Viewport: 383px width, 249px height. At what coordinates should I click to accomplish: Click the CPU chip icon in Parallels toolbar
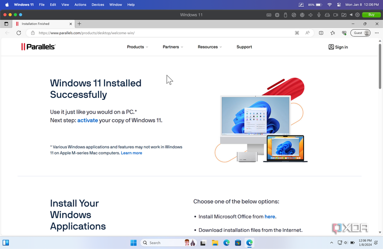[277, 15]
